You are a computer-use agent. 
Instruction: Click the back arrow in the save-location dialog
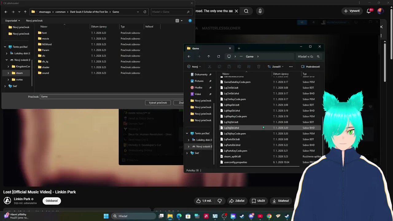(6, 12)
